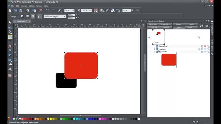Click the Publish website icon
221x124 pixels.
113,10
